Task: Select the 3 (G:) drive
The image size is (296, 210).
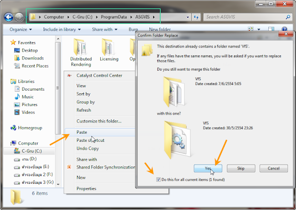Action: click(38, 182)
